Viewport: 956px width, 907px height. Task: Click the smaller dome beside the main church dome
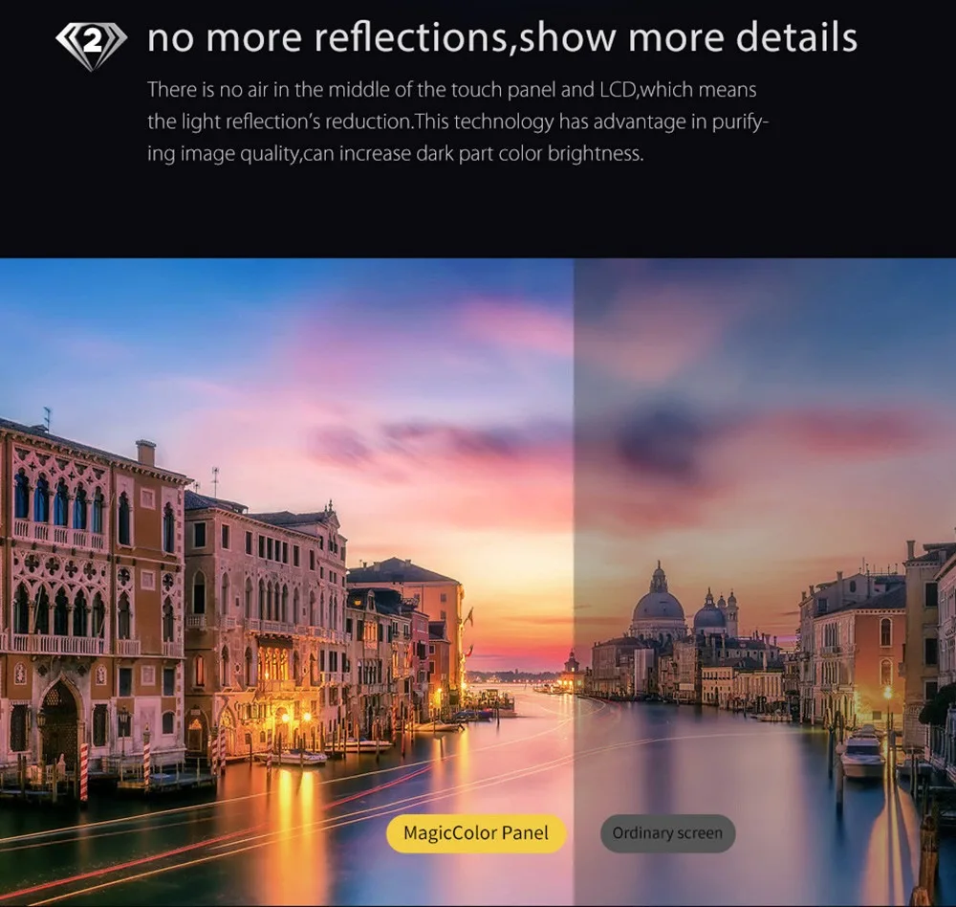click(x=709, y=615)
